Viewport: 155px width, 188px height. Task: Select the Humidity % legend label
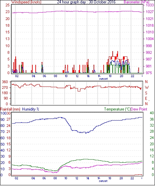(x=31, y=109)
